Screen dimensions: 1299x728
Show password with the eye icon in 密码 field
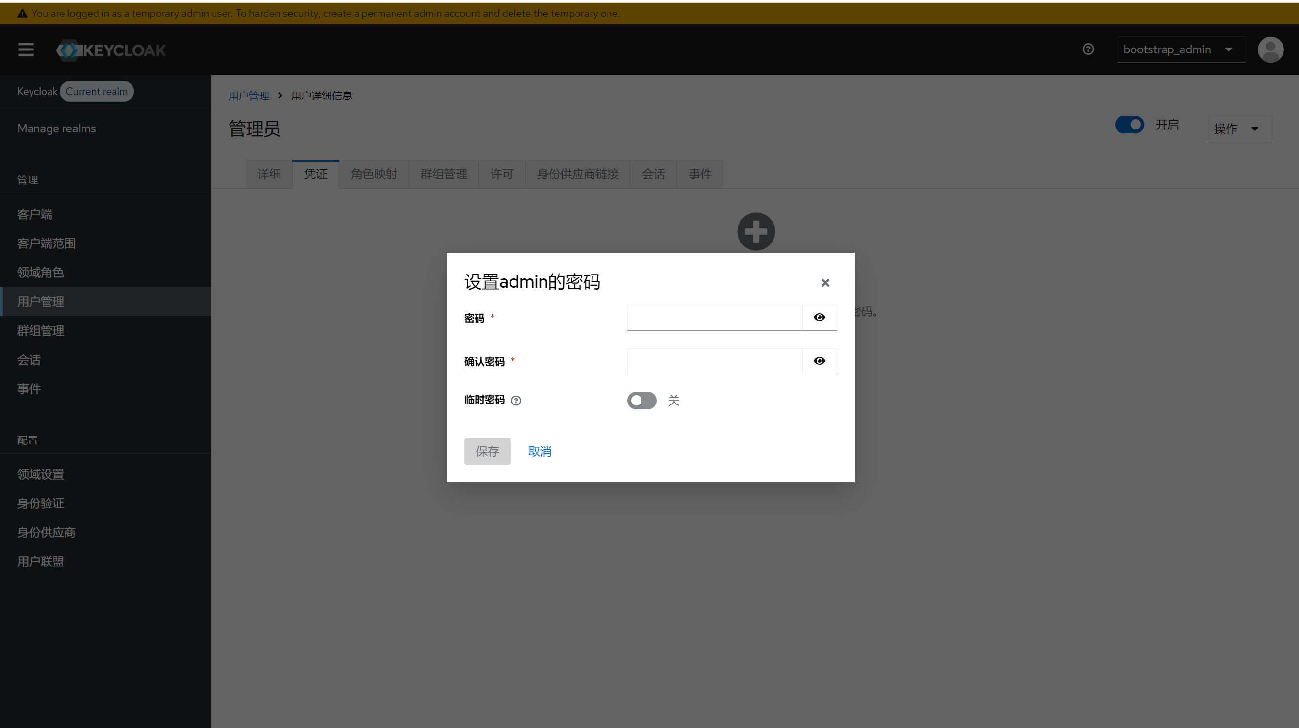coord(819,318)
